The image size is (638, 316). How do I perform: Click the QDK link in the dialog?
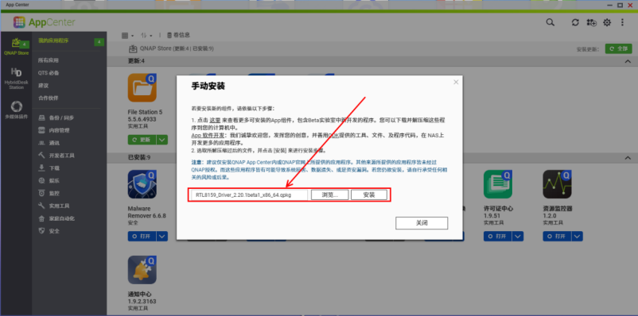pyautogui.click(x=334, y=136)
